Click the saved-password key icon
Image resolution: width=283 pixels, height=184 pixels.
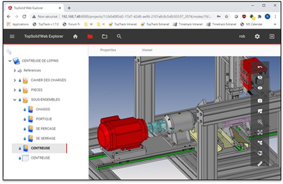click(x=219, y=17)
